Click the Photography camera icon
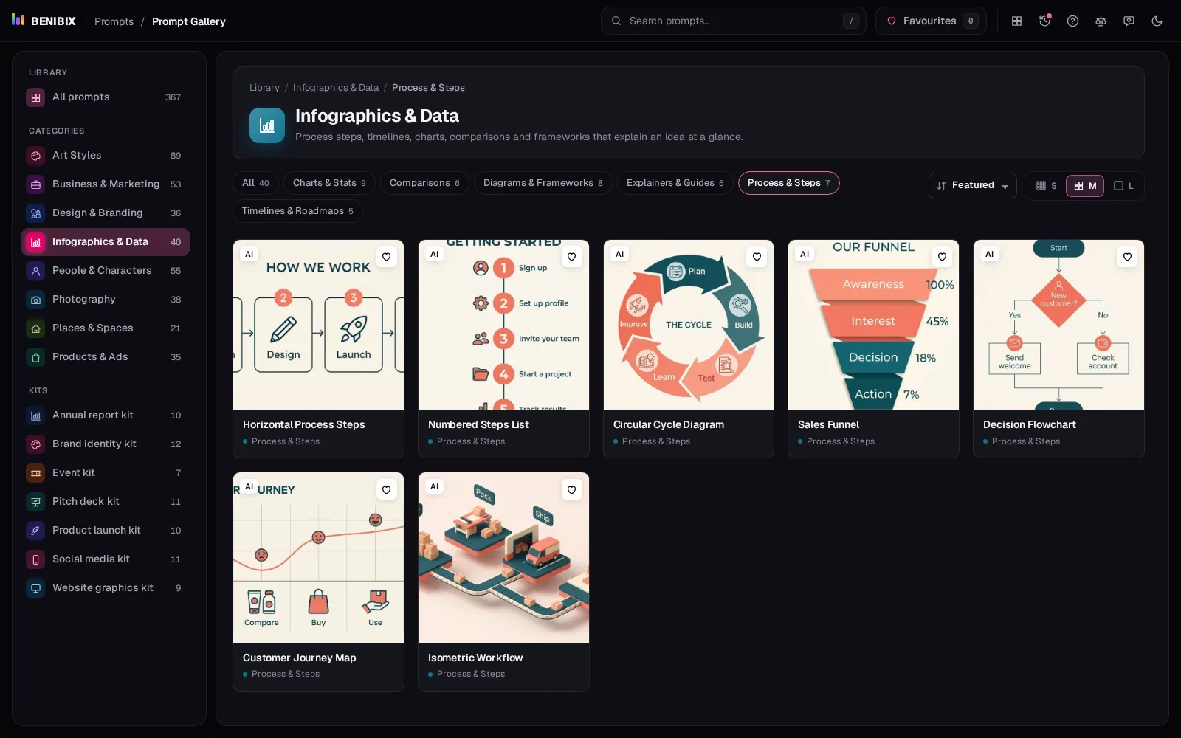The width and height of the screenshot is (1181, 738). (x=35, y=300)
